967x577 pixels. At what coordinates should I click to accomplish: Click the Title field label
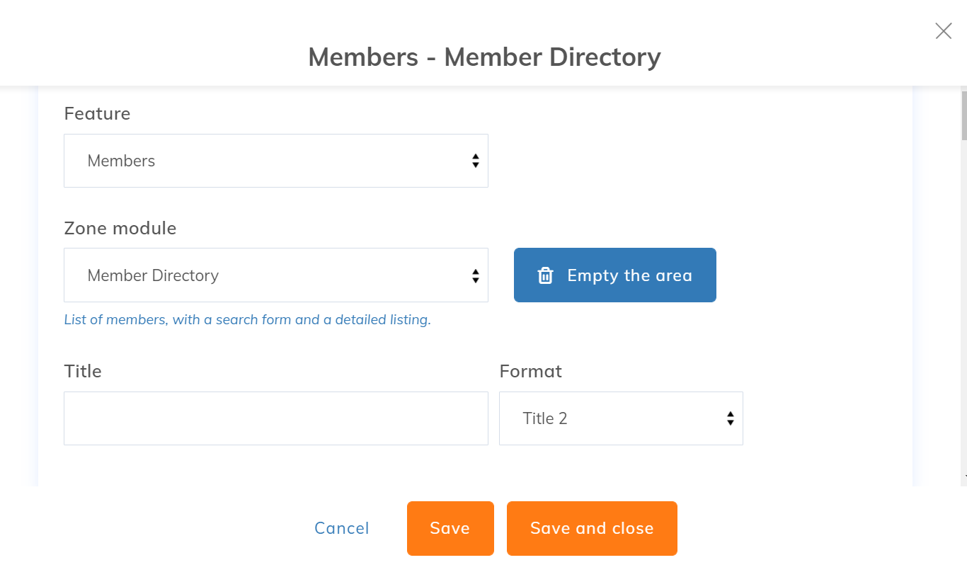point(83,372)
